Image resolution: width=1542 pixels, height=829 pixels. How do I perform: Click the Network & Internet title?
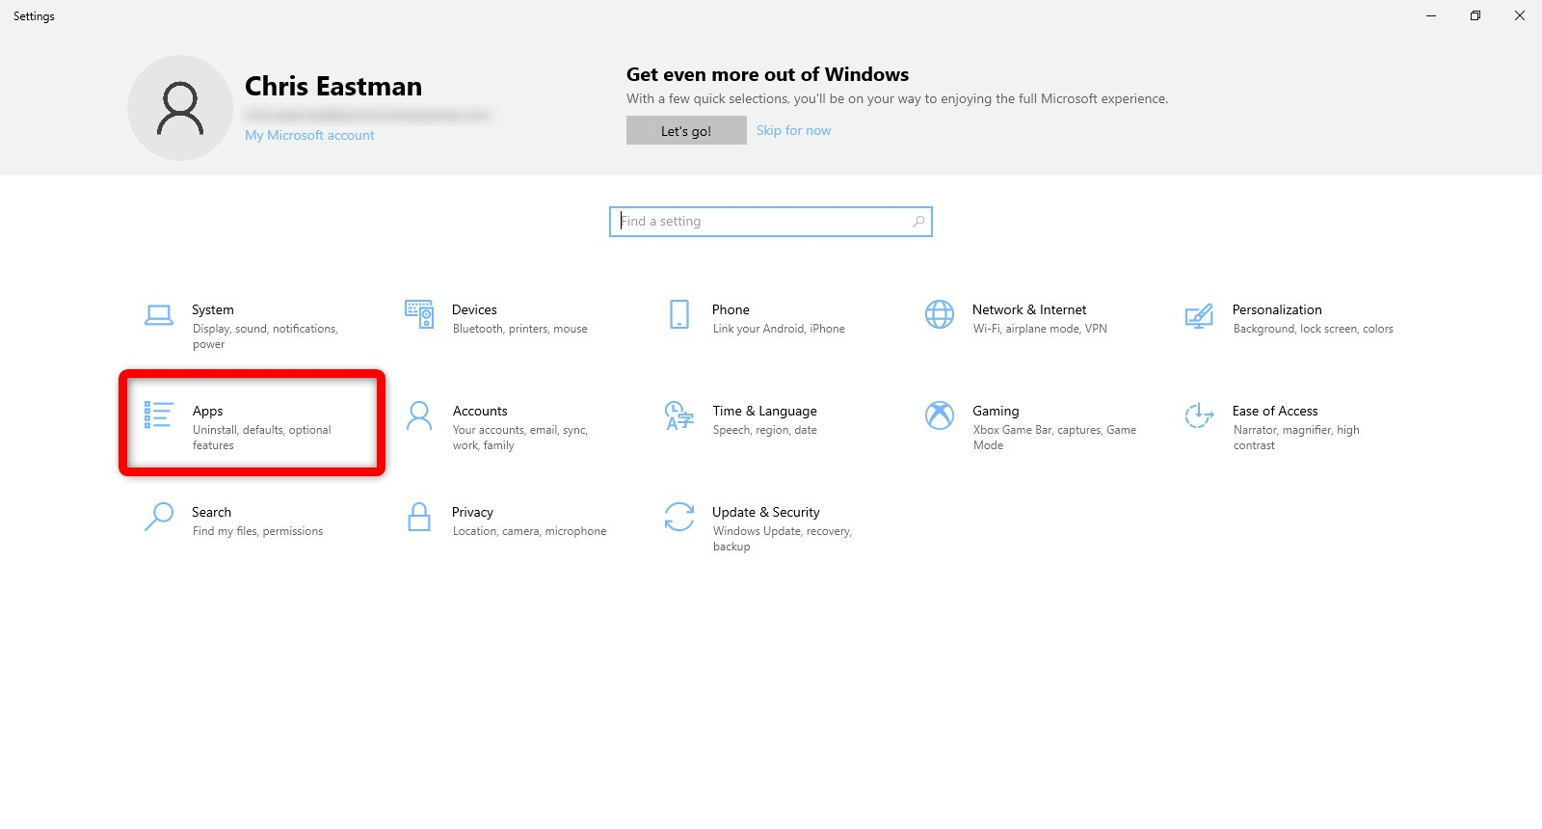(1029, 309)
